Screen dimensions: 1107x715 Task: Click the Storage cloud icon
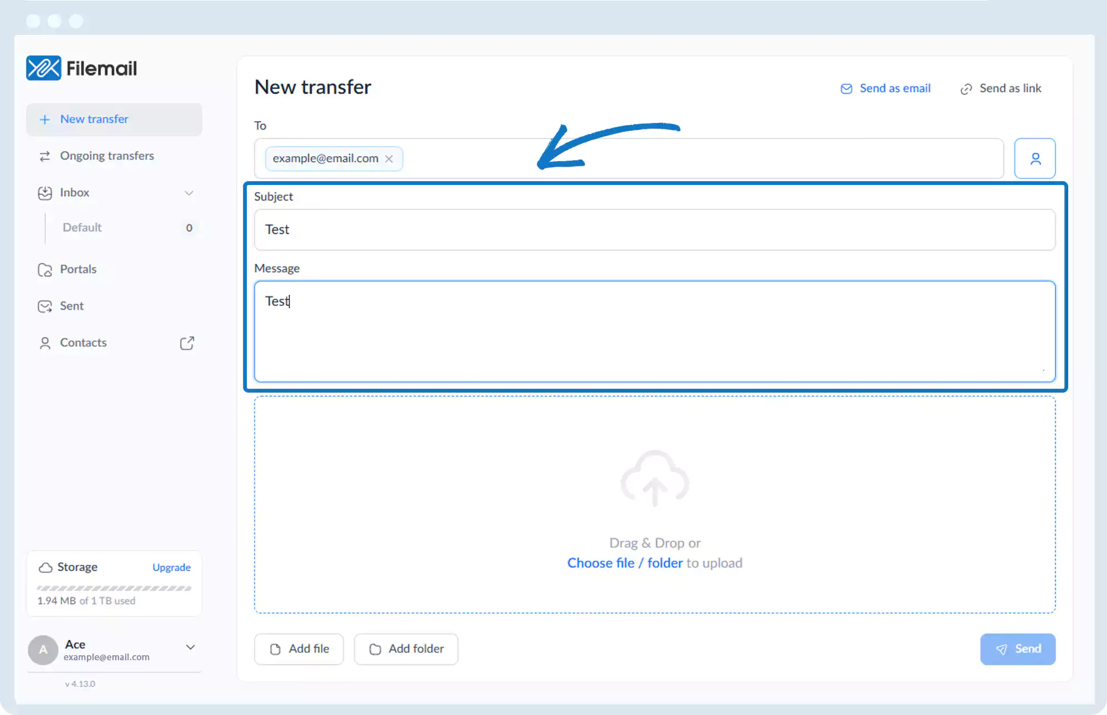pos(45,568)
